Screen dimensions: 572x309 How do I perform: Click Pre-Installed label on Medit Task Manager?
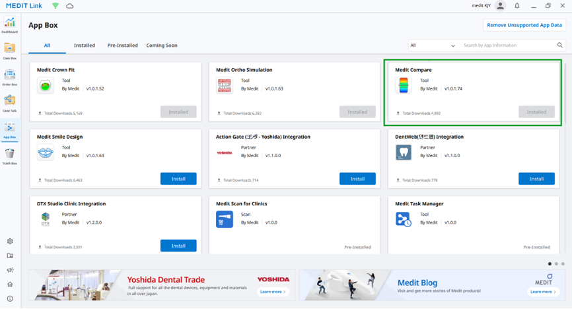pos(536,248)
